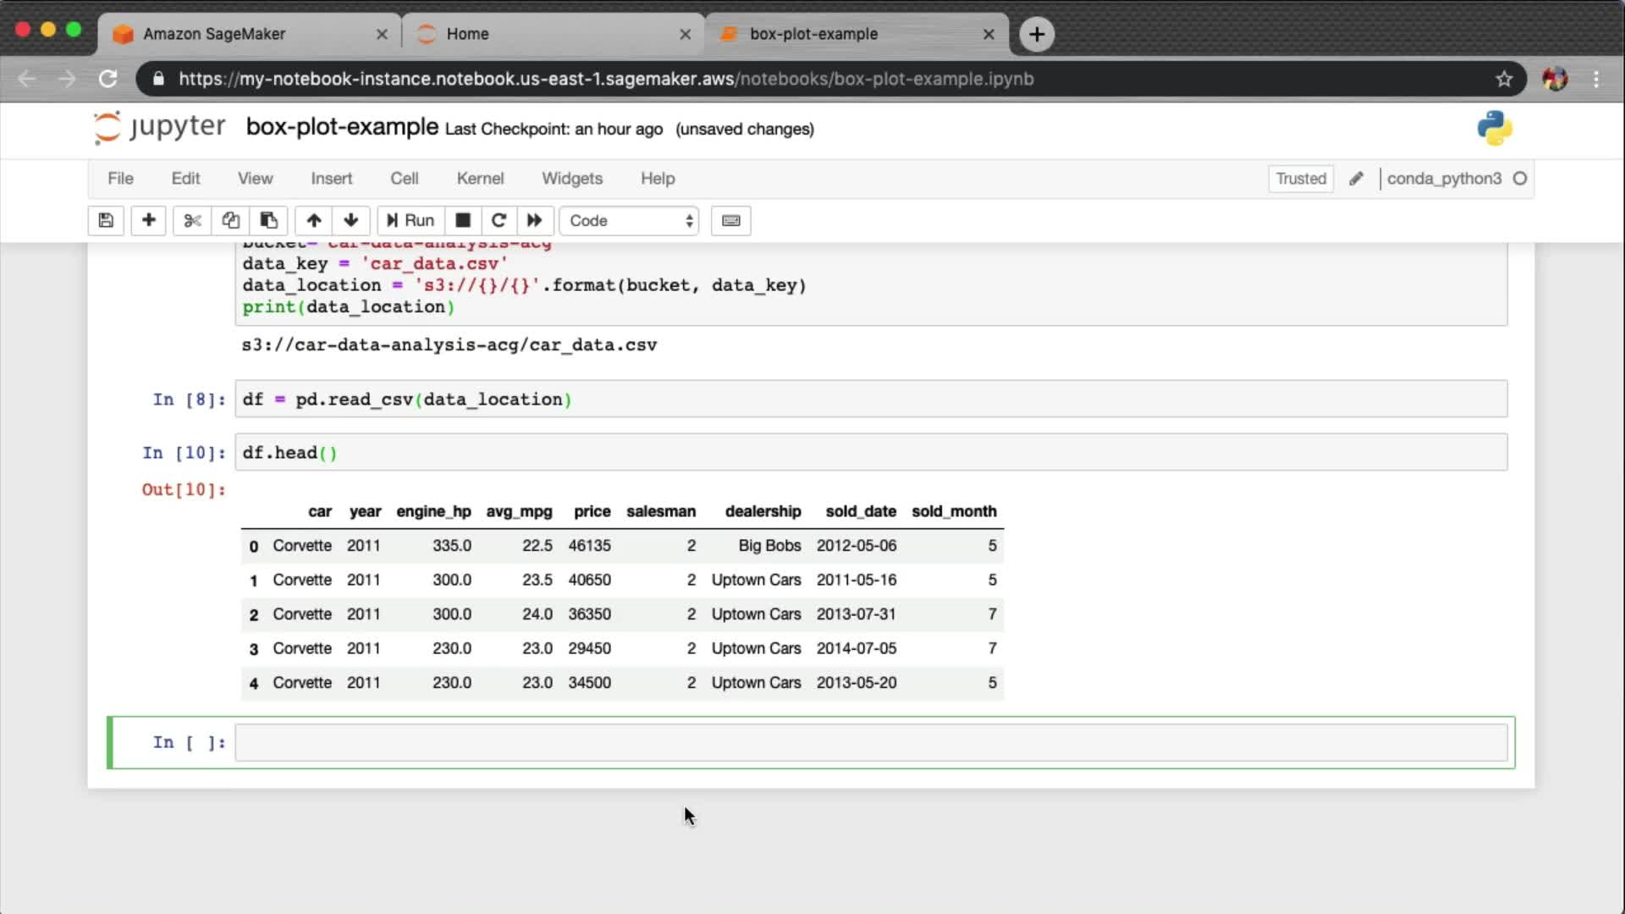The height and width of the screenshot is (914, 1625).
Task: Open the command palette keyboard icon
Action: click(x=730, y=221)
